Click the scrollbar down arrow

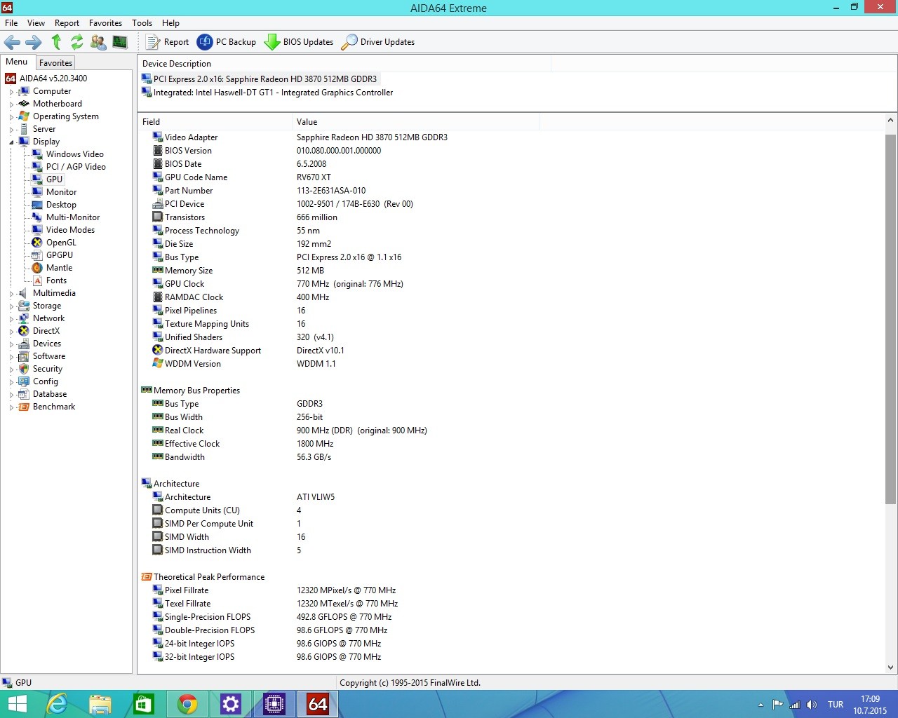pyautogui.click(x=890, y=668)
